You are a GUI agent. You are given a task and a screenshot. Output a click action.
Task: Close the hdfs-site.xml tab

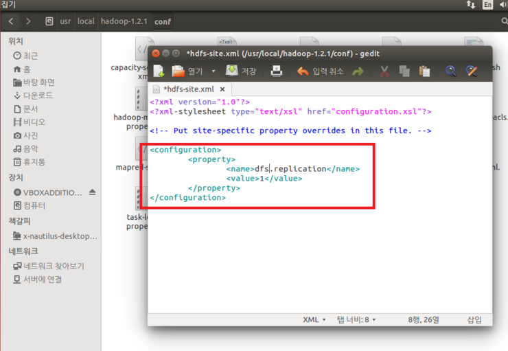pos(222,89)
